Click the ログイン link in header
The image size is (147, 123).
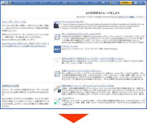tap(115, 3)
